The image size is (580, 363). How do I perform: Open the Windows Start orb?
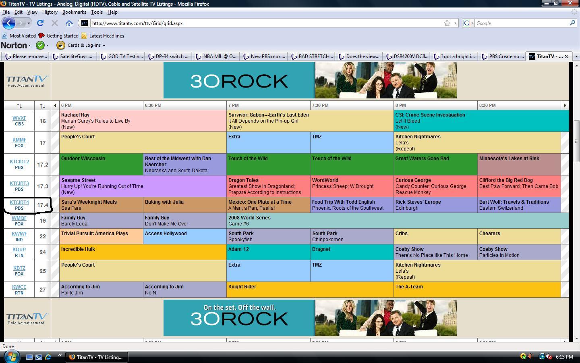(11, 357)
